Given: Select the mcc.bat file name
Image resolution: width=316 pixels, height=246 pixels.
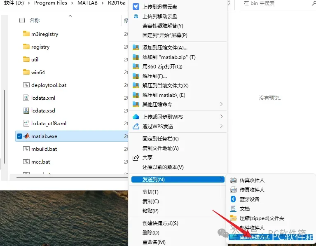Looking at the screenshot, I should (x=40, y=162).
